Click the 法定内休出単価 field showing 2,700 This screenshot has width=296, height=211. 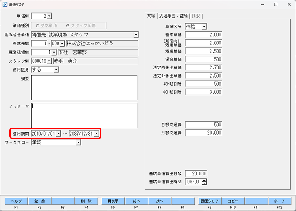203,67
